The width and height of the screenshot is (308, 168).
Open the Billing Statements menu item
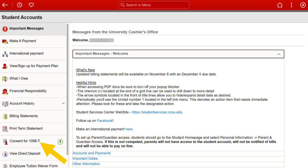click(x=33, y=116)
